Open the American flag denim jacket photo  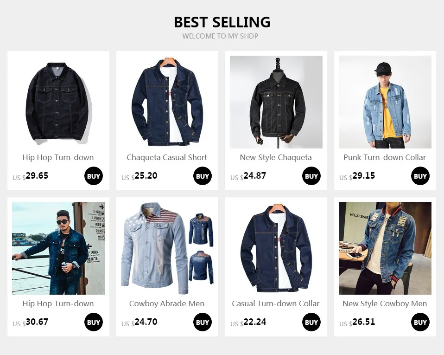click(x=167, y=248)
